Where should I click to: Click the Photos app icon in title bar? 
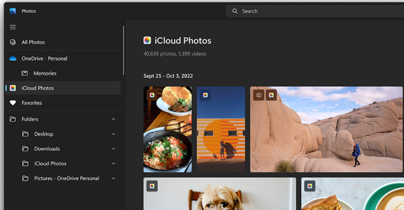click(x=13, y=11)
